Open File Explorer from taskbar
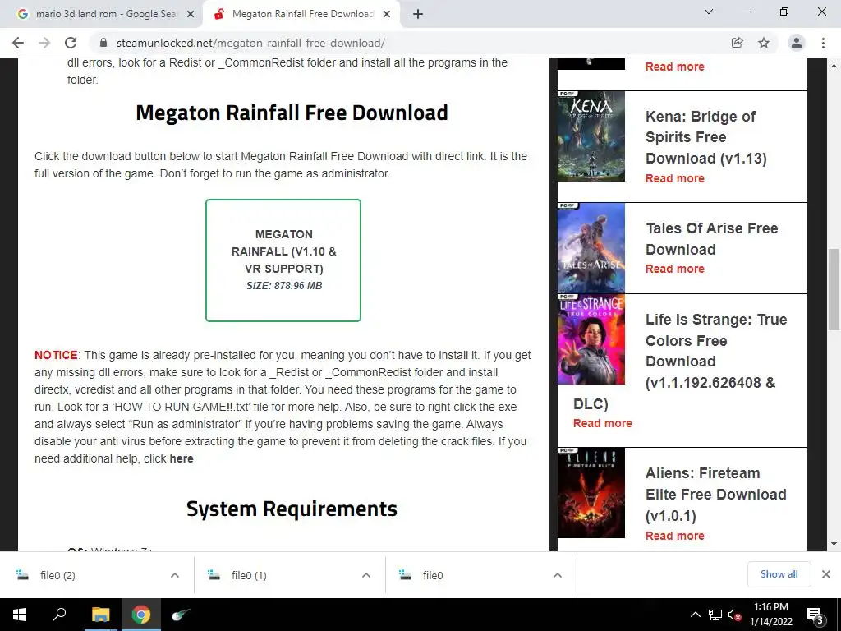This screenshot has width=841, height=631. tap(100, 615)
